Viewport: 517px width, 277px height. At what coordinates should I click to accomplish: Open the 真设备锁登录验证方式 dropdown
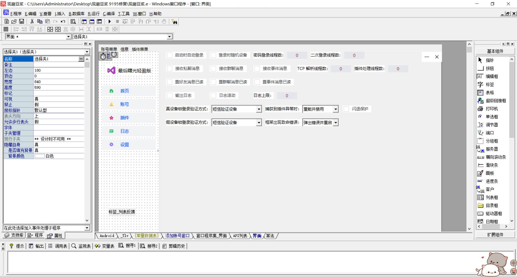[x=259, y=109]
